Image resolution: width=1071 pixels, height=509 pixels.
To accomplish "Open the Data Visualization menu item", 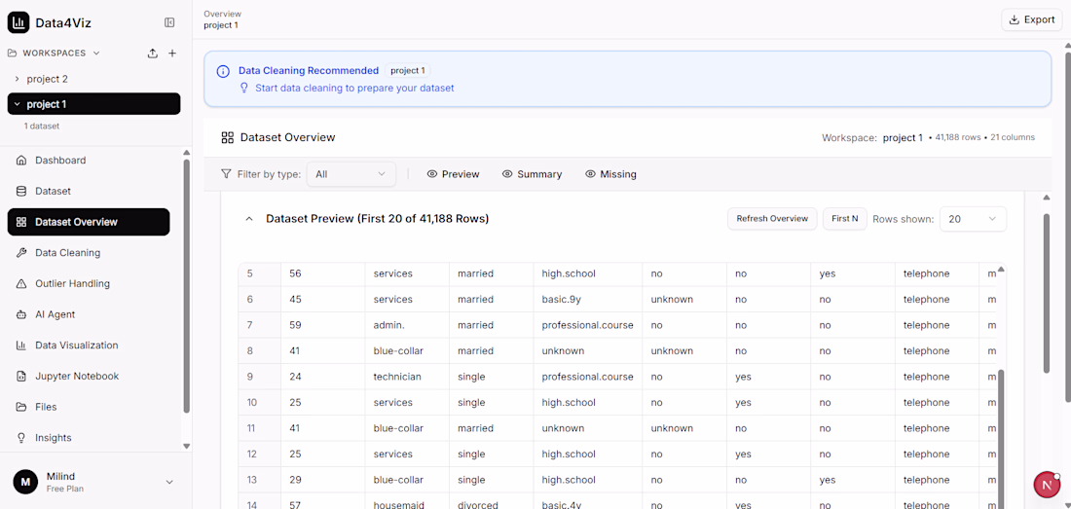I will (76, 345).
